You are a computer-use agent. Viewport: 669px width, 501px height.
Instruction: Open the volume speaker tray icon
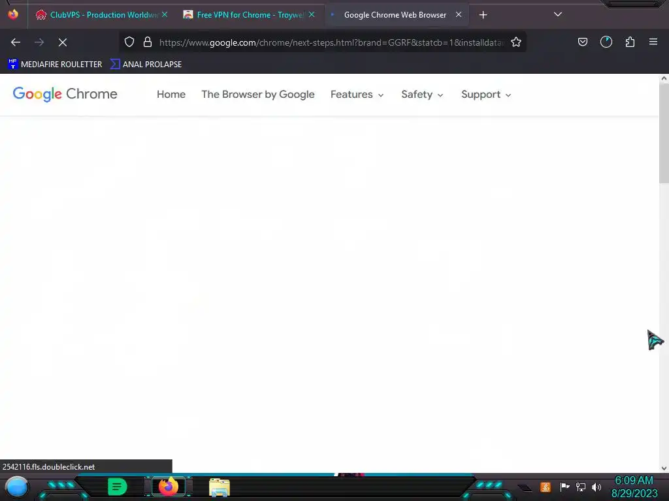click(596, 487)
